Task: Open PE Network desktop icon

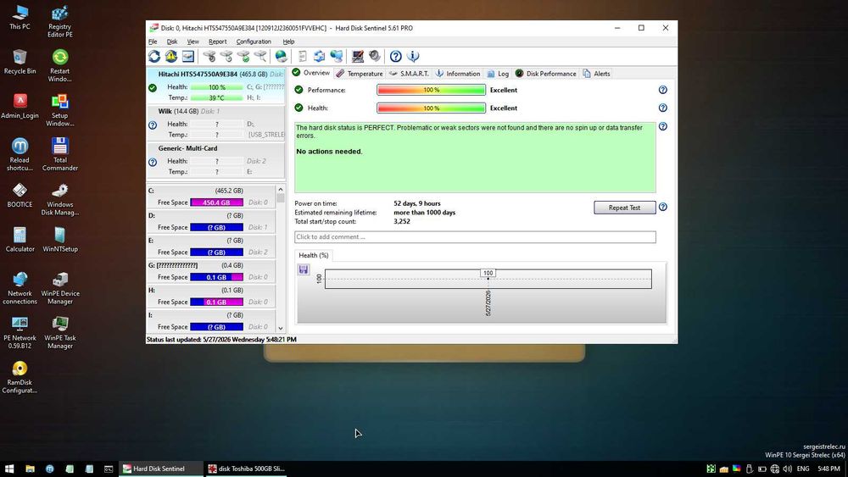Action: click(20, 332)
